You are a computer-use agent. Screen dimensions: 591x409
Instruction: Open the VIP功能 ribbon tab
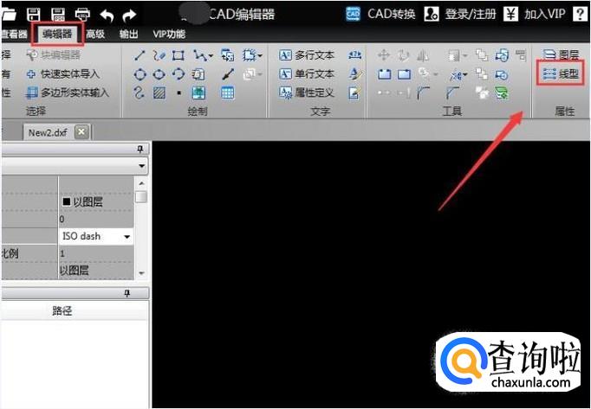(169, 35)
